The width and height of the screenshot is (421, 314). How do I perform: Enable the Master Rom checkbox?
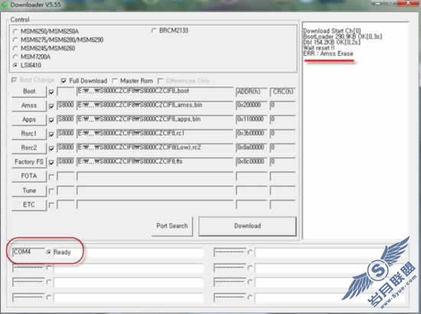pos(115,81)
